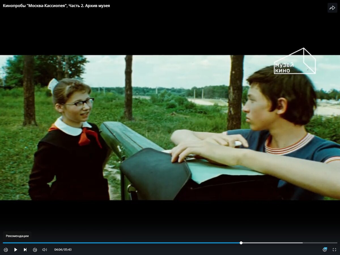Image resolution: width=340 pixels, height=255 pixels.
Task: Seek to the buffered part of timeline
Action: click(x=273, y=243)
